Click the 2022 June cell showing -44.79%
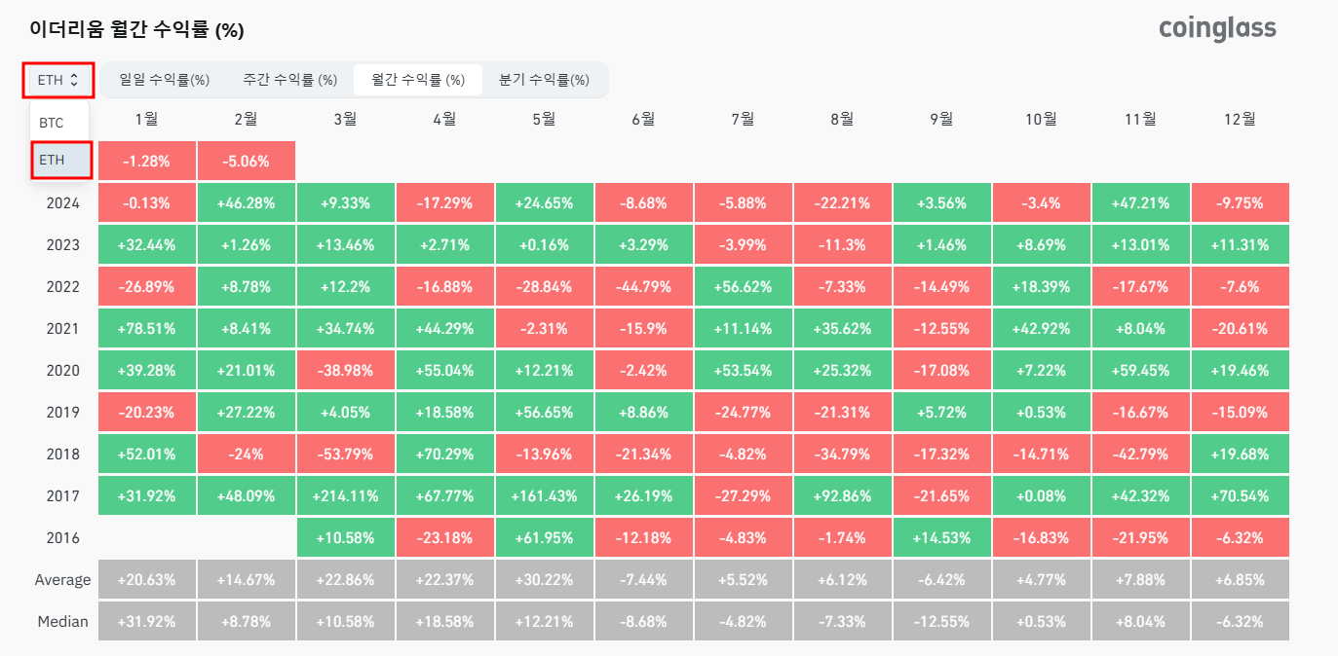This screenshot has height=656, width=1338. pyautogui.click(x=643, y=285)
